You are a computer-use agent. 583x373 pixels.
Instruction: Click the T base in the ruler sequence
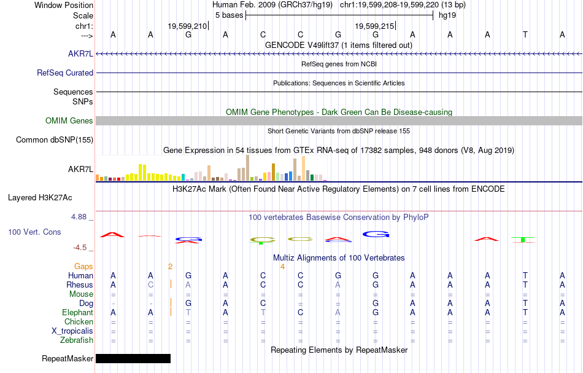coord(525,34)
